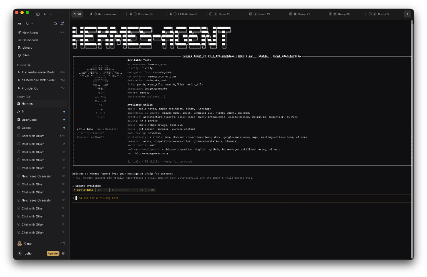The image size is (427, 277).
Task: Open the Library page
Action: click(x=41, y=47)
